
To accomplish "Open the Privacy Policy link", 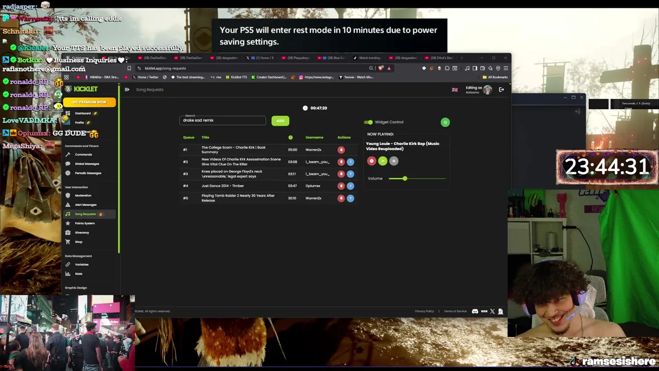I will [x=424, y=311].
